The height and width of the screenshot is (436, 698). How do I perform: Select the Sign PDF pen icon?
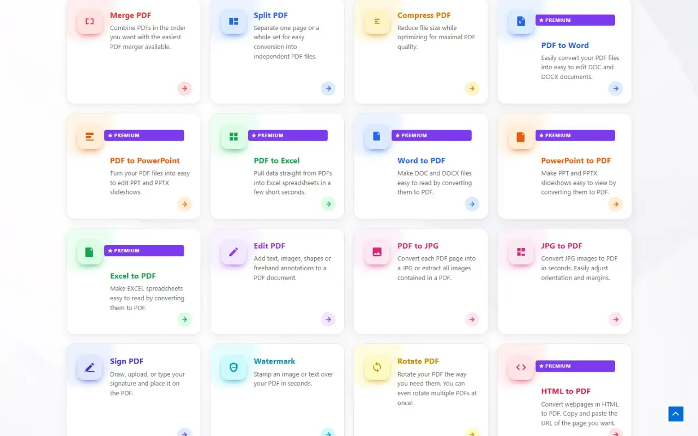tap(89, 368)
